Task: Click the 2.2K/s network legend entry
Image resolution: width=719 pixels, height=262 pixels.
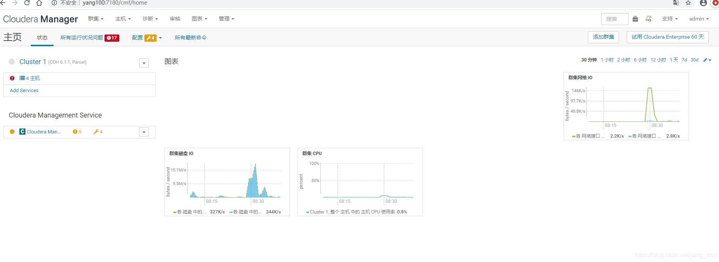Action: point(598,136)
